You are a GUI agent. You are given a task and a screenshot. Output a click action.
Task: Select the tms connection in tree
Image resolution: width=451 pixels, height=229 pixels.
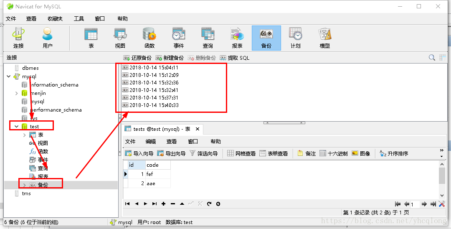(23, 193)
